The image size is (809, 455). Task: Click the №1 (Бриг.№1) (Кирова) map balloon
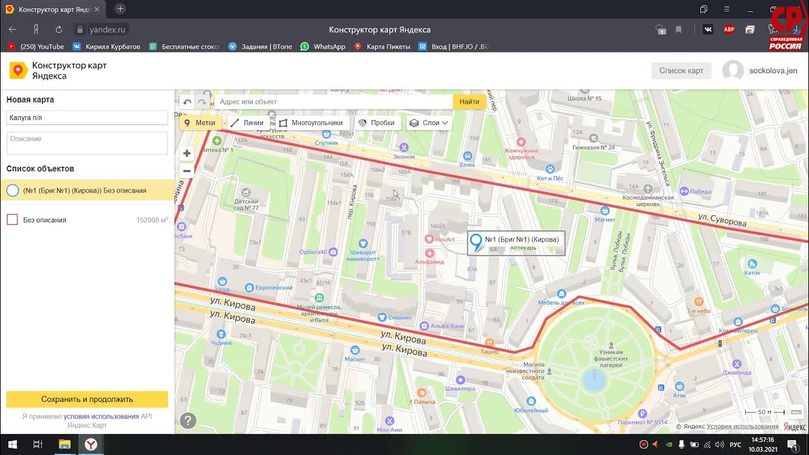[516, 243]
